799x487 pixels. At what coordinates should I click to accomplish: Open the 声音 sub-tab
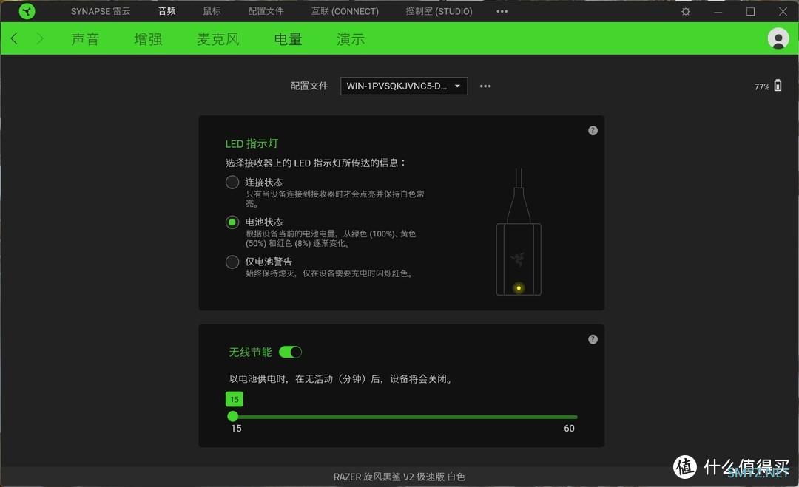pyautogui.click(x=85, y=38)
